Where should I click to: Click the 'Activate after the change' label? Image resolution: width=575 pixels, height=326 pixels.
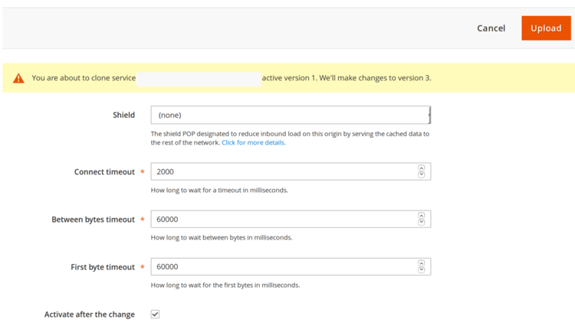(x=89, y=315)
